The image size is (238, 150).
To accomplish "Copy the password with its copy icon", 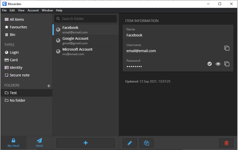I will tap(227, 64).
